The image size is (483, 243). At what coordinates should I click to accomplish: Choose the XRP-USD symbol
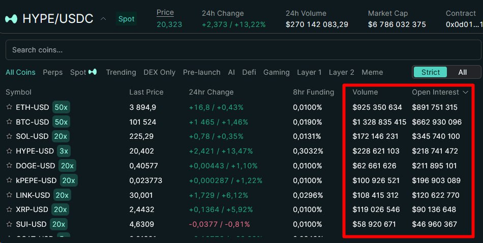[32, 209]
